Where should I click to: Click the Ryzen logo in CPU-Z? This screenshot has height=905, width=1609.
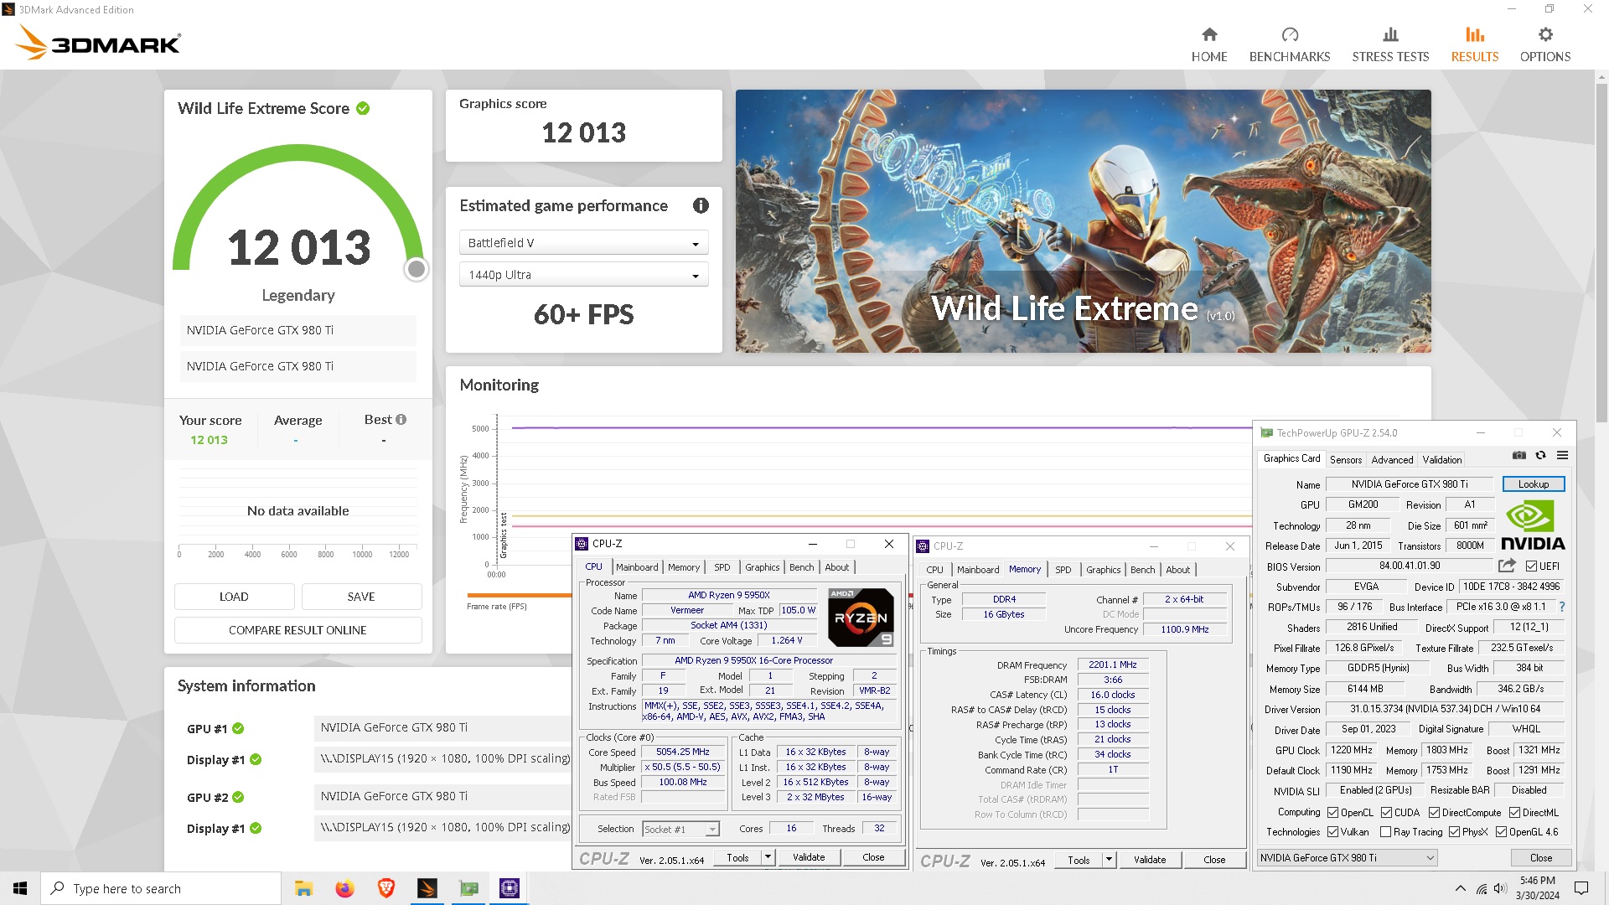[860, 617]
